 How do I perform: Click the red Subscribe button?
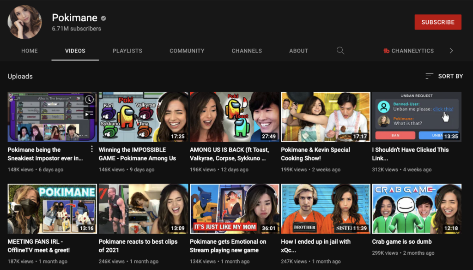pos(438,22)
